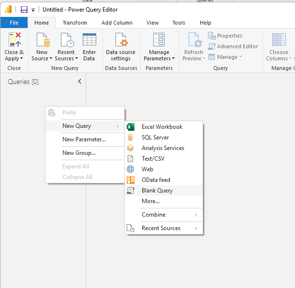The width and height of the screenshot is (295, 288).
Task: Open the Add Column tab
Action: pos(117,23)
